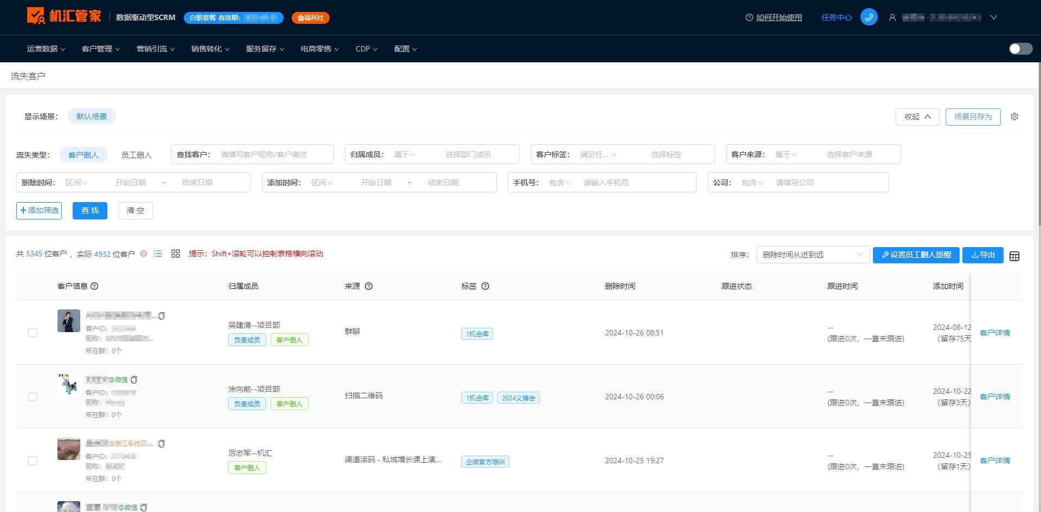Open 运营数据 menu

[x=46, y=49]
